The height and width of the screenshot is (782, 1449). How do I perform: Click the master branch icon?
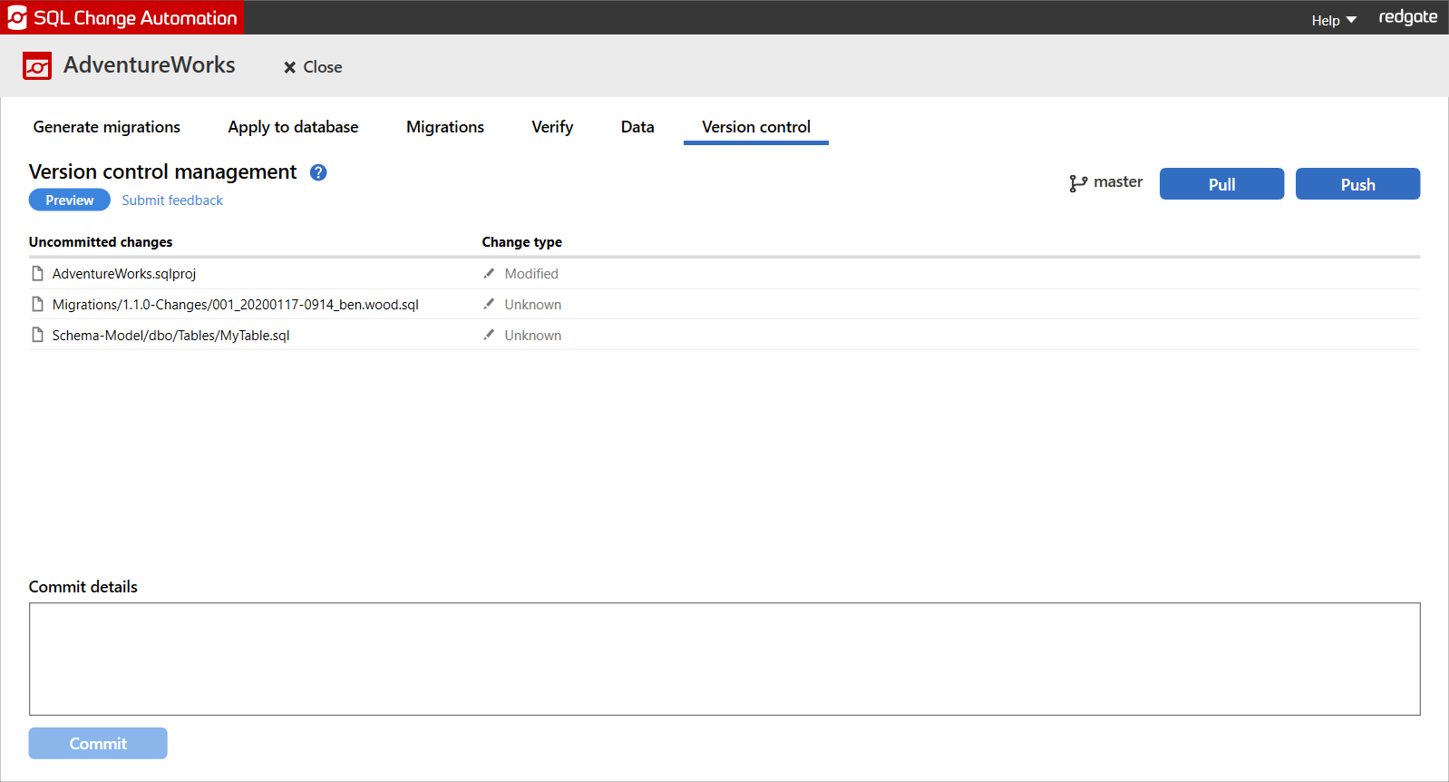click(x=1077, y=183)
